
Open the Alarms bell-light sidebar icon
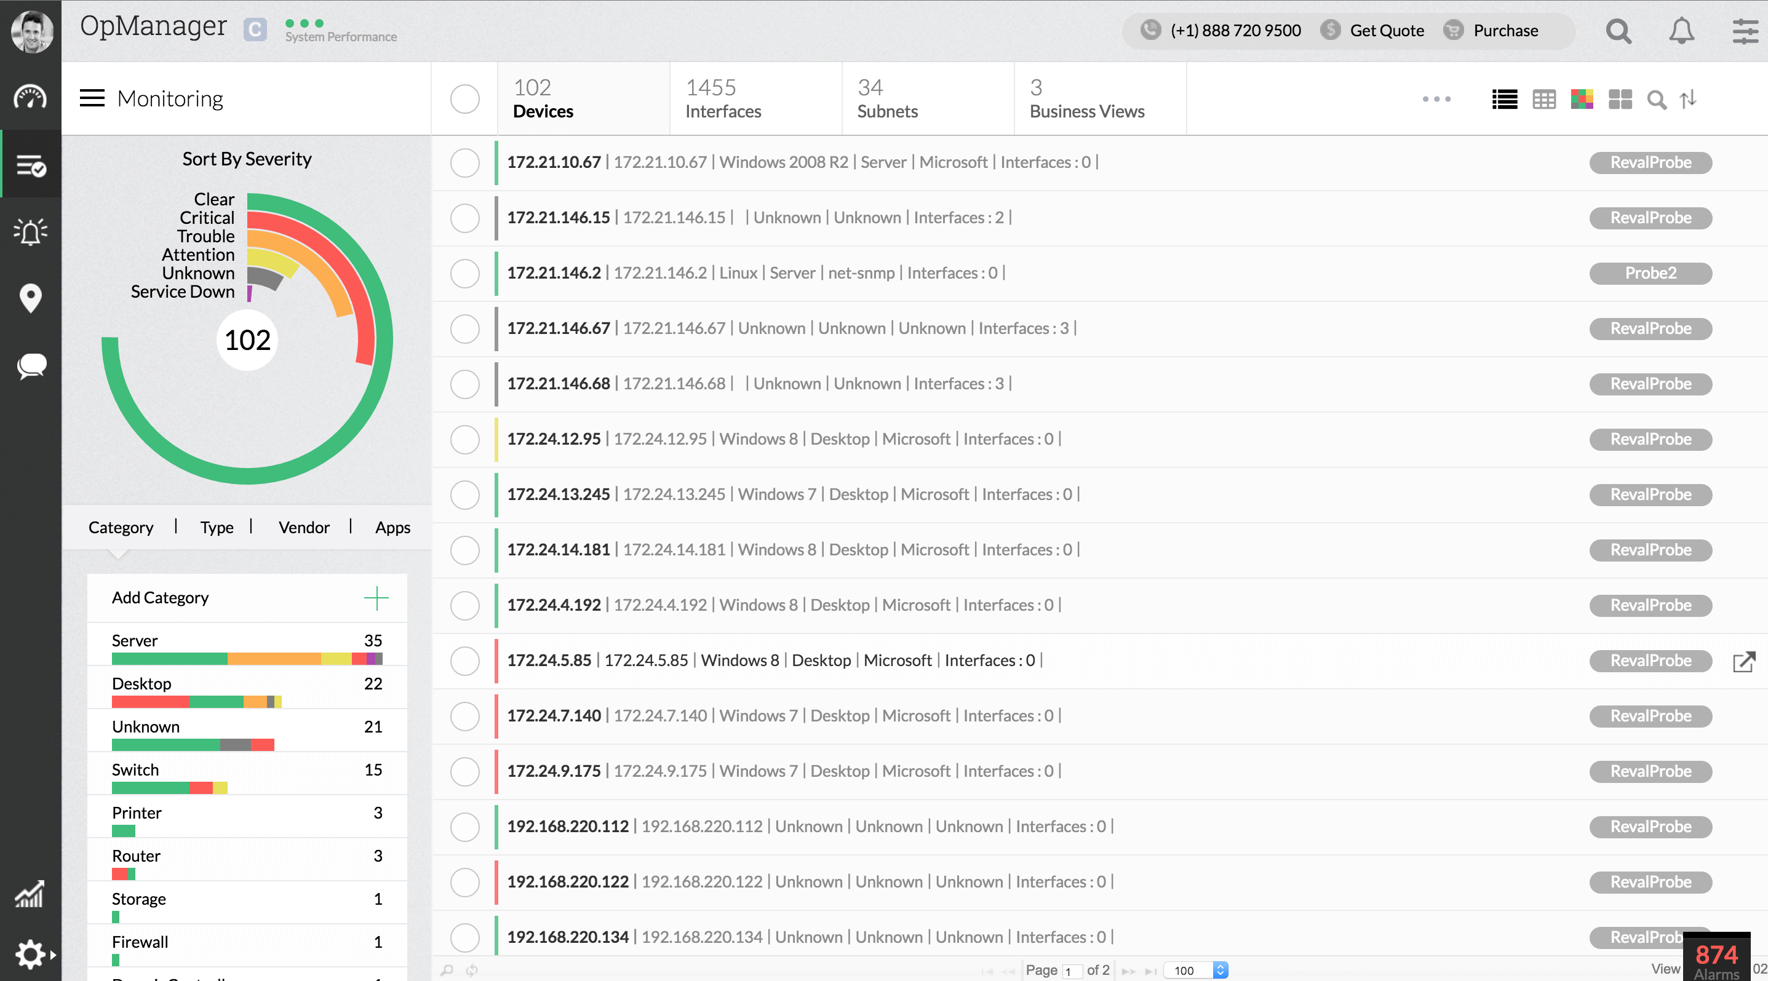pos(30,232)
